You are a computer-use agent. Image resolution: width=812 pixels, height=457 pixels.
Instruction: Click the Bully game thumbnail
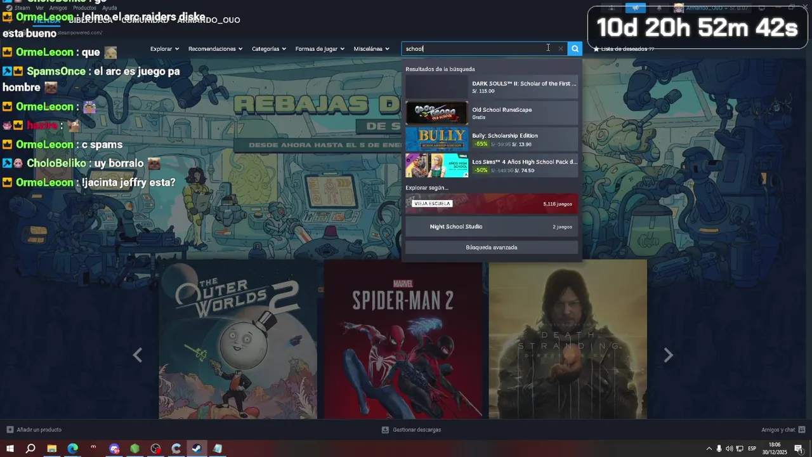[436, 139]
